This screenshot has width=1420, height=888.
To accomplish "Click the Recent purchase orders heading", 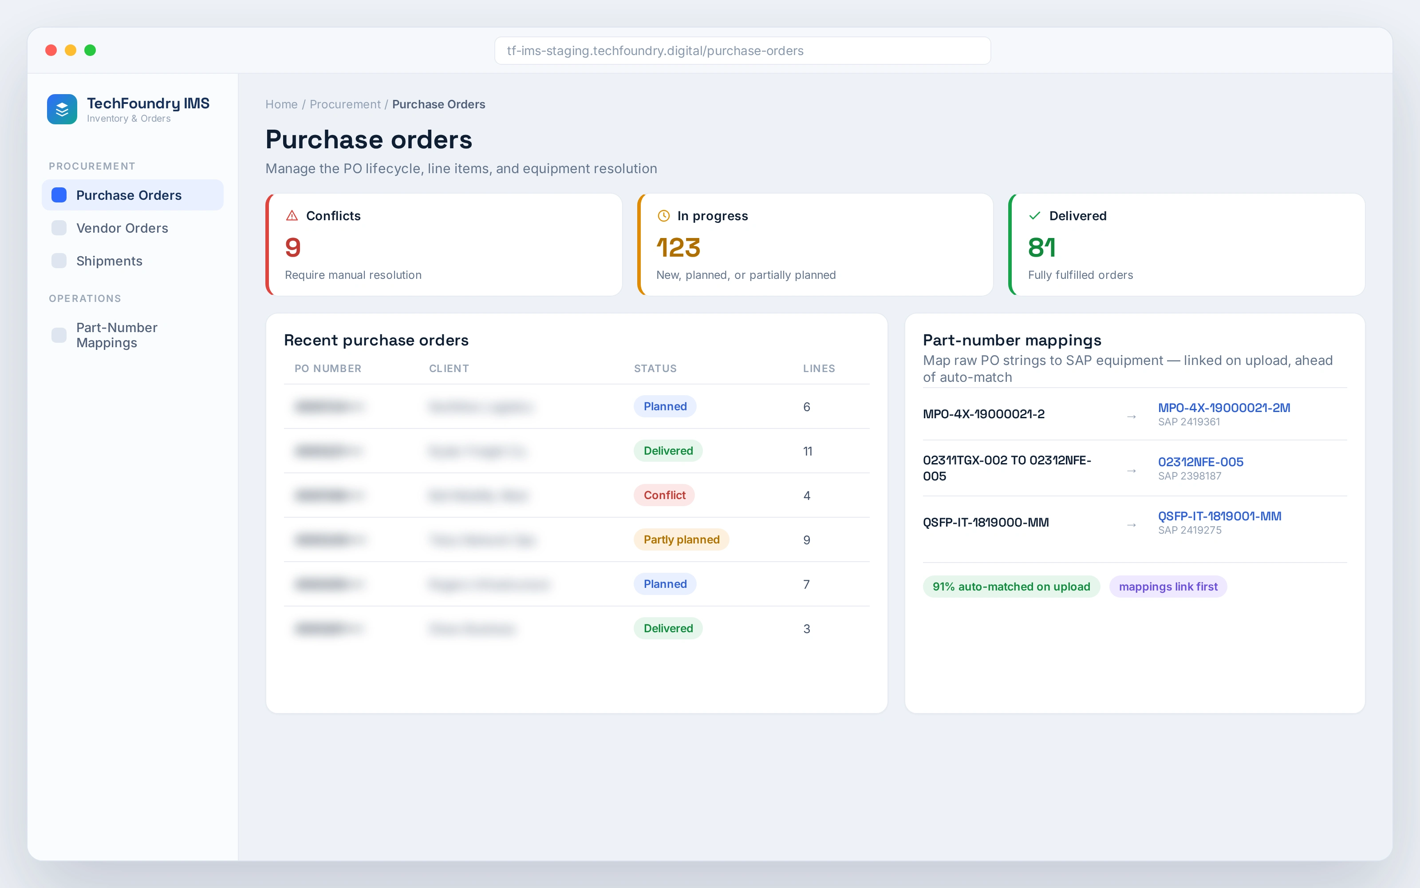I will [376, 340].
